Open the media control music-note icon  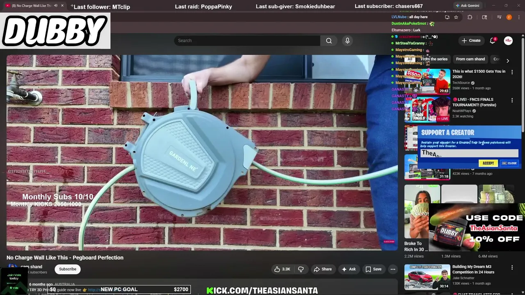pos(499,17)
